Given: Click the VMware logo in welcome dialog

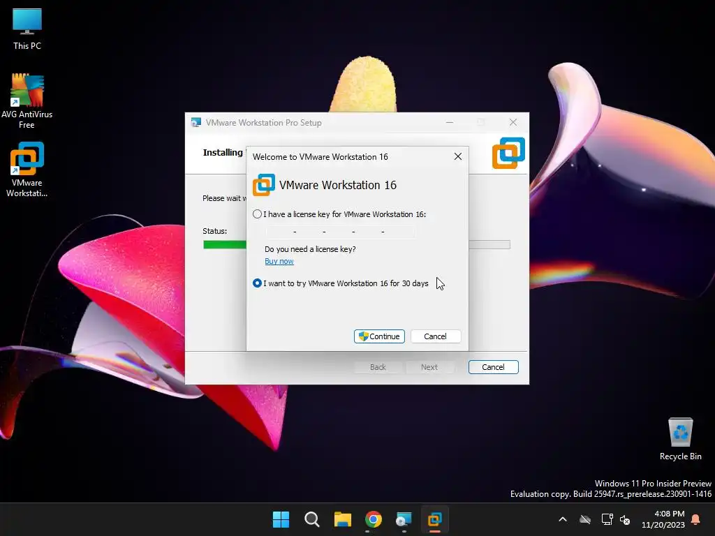Looking at the screenshot, I should point(263,184).
